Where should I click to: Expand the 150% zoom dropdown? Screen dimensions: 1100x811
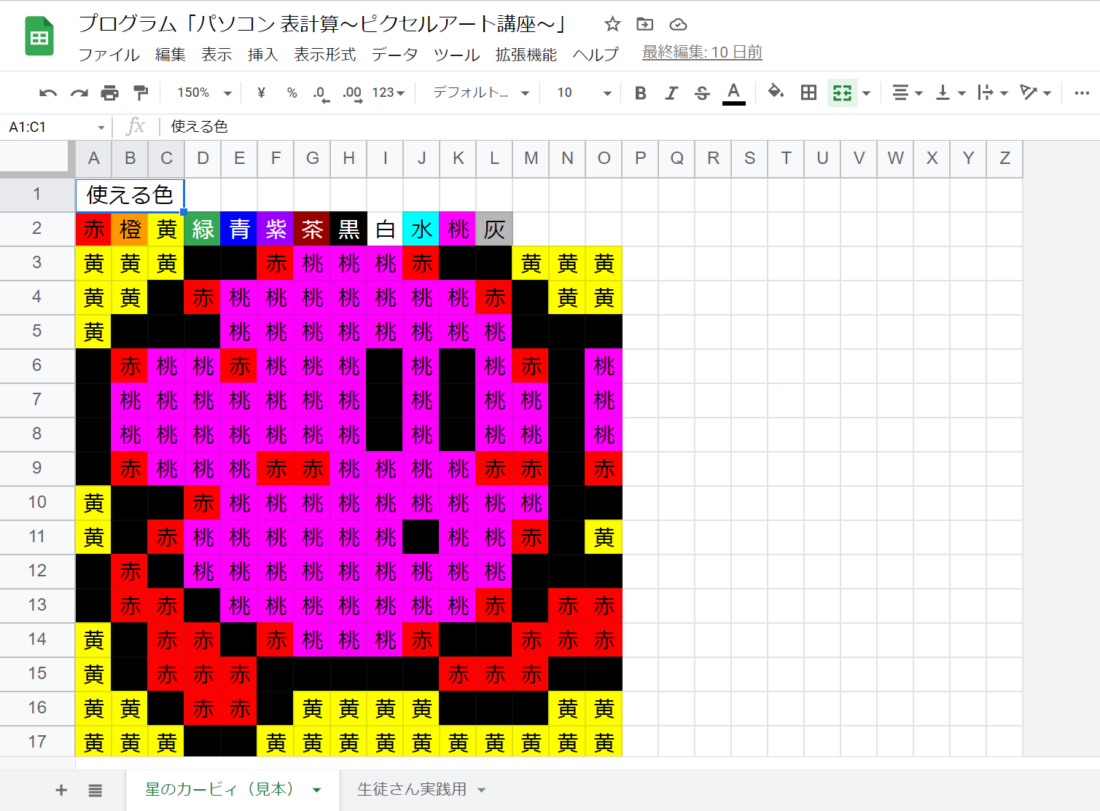click(x=204, y=93)
